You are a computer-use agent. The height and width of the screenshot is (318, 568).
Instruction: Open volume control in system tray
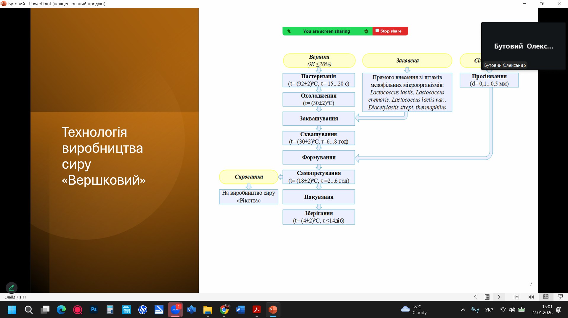coord(512,310)
